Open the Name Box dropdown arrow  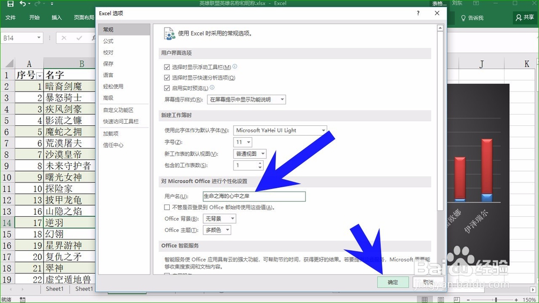click(39, 38)
